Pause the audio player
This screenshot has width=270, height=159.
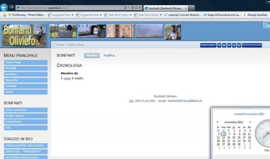tap(234, 45)
